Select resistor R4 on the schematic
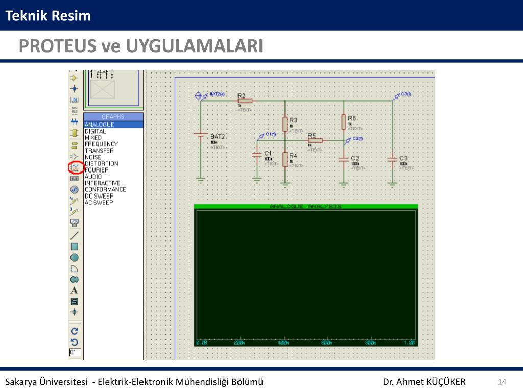 pos(285,159)
